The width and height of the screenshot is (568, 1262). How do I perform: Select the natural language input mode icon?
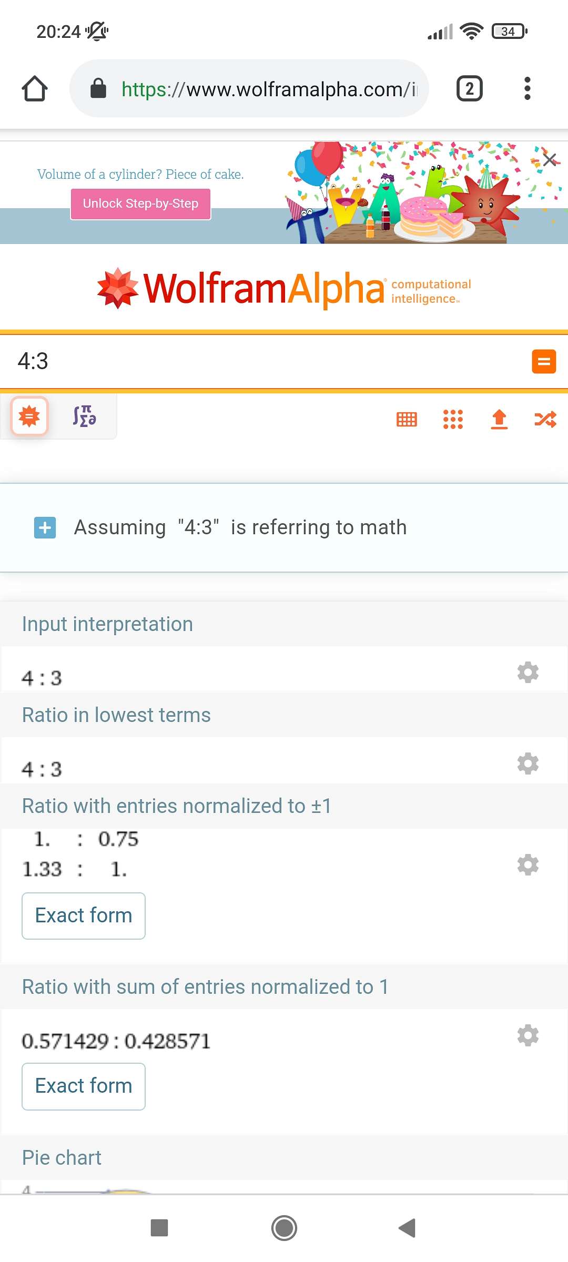click(29, 416)
